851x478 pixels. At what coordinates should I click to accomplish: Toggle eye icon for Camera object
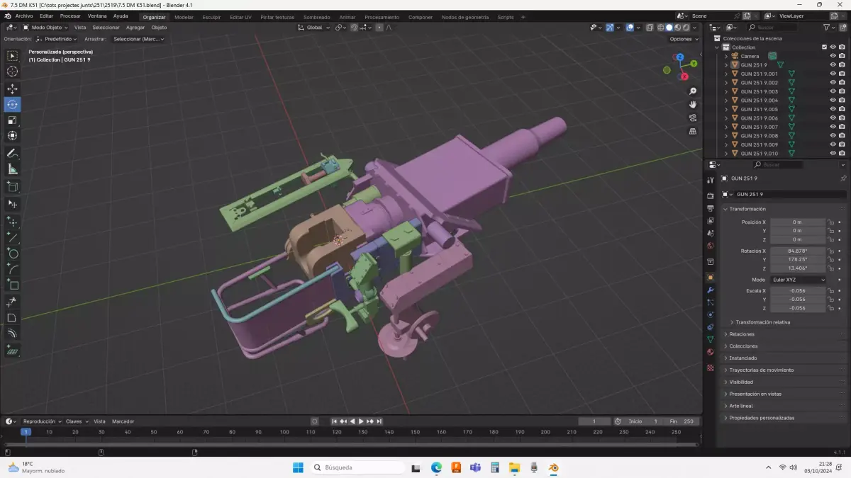833,56
